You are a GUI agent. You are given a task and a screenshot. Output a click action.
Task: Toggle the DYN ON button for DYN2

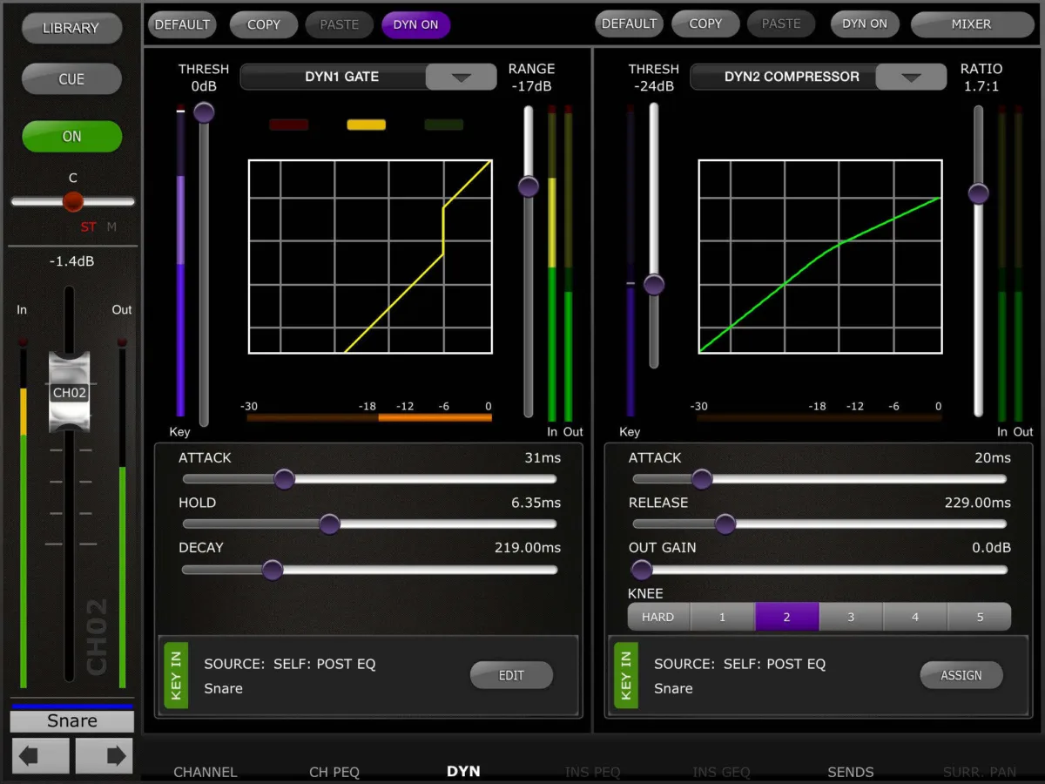coord(865,24)
